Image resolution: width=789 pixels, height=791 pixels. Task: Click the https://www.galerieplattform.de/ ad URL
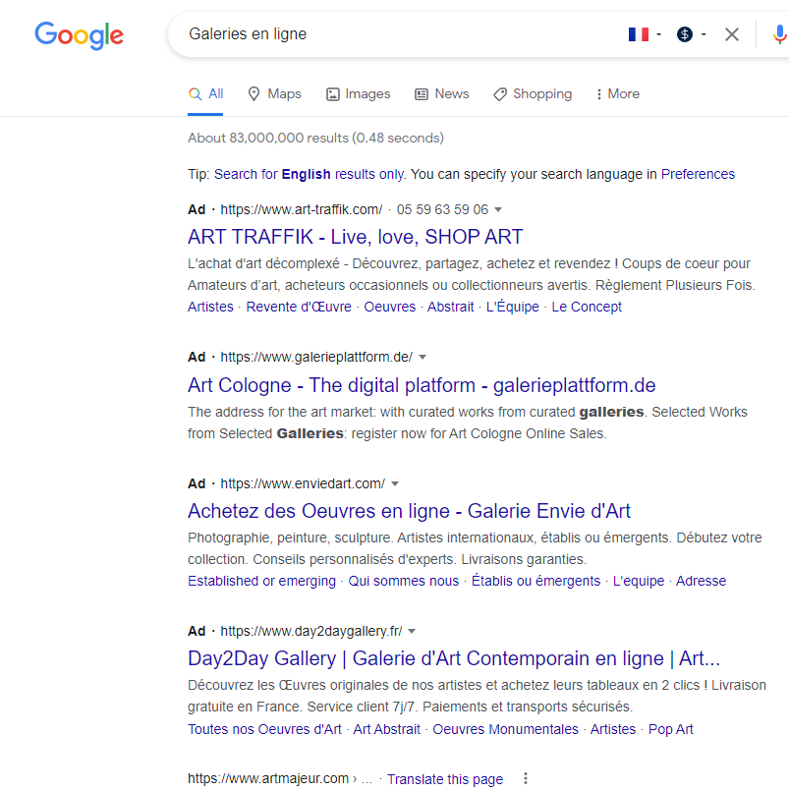tap(316, 357)
